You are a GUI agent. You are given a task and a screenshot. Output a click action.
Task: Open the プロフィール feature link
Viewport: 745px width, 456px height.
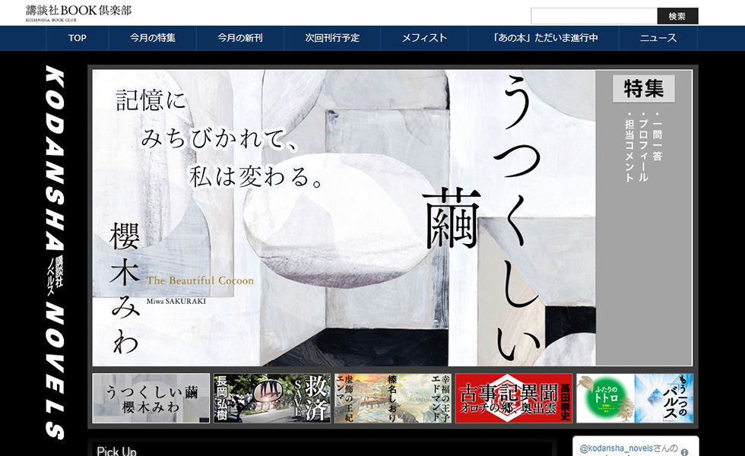[643, 147]
